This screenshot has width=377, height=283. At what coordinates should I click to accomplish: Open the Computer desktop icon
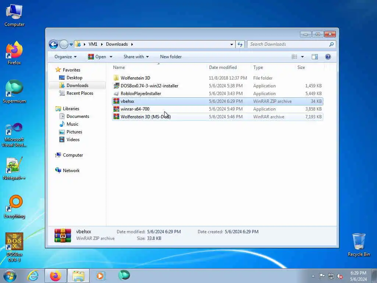(14, 15)
